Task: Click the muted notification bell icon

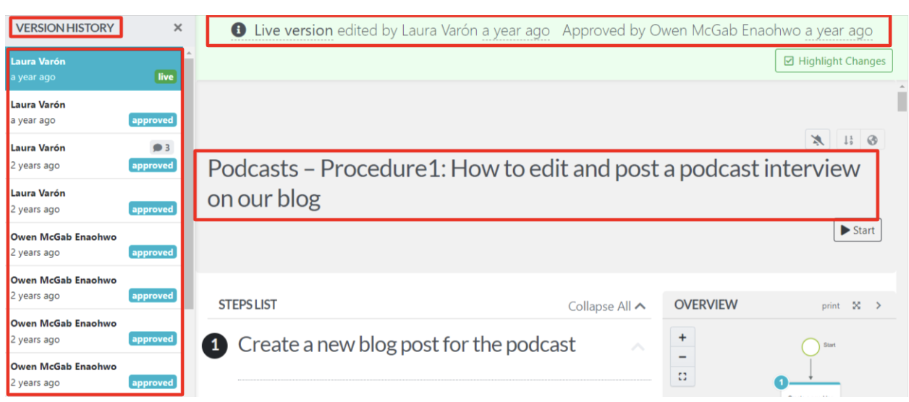Action: point(817,140)
